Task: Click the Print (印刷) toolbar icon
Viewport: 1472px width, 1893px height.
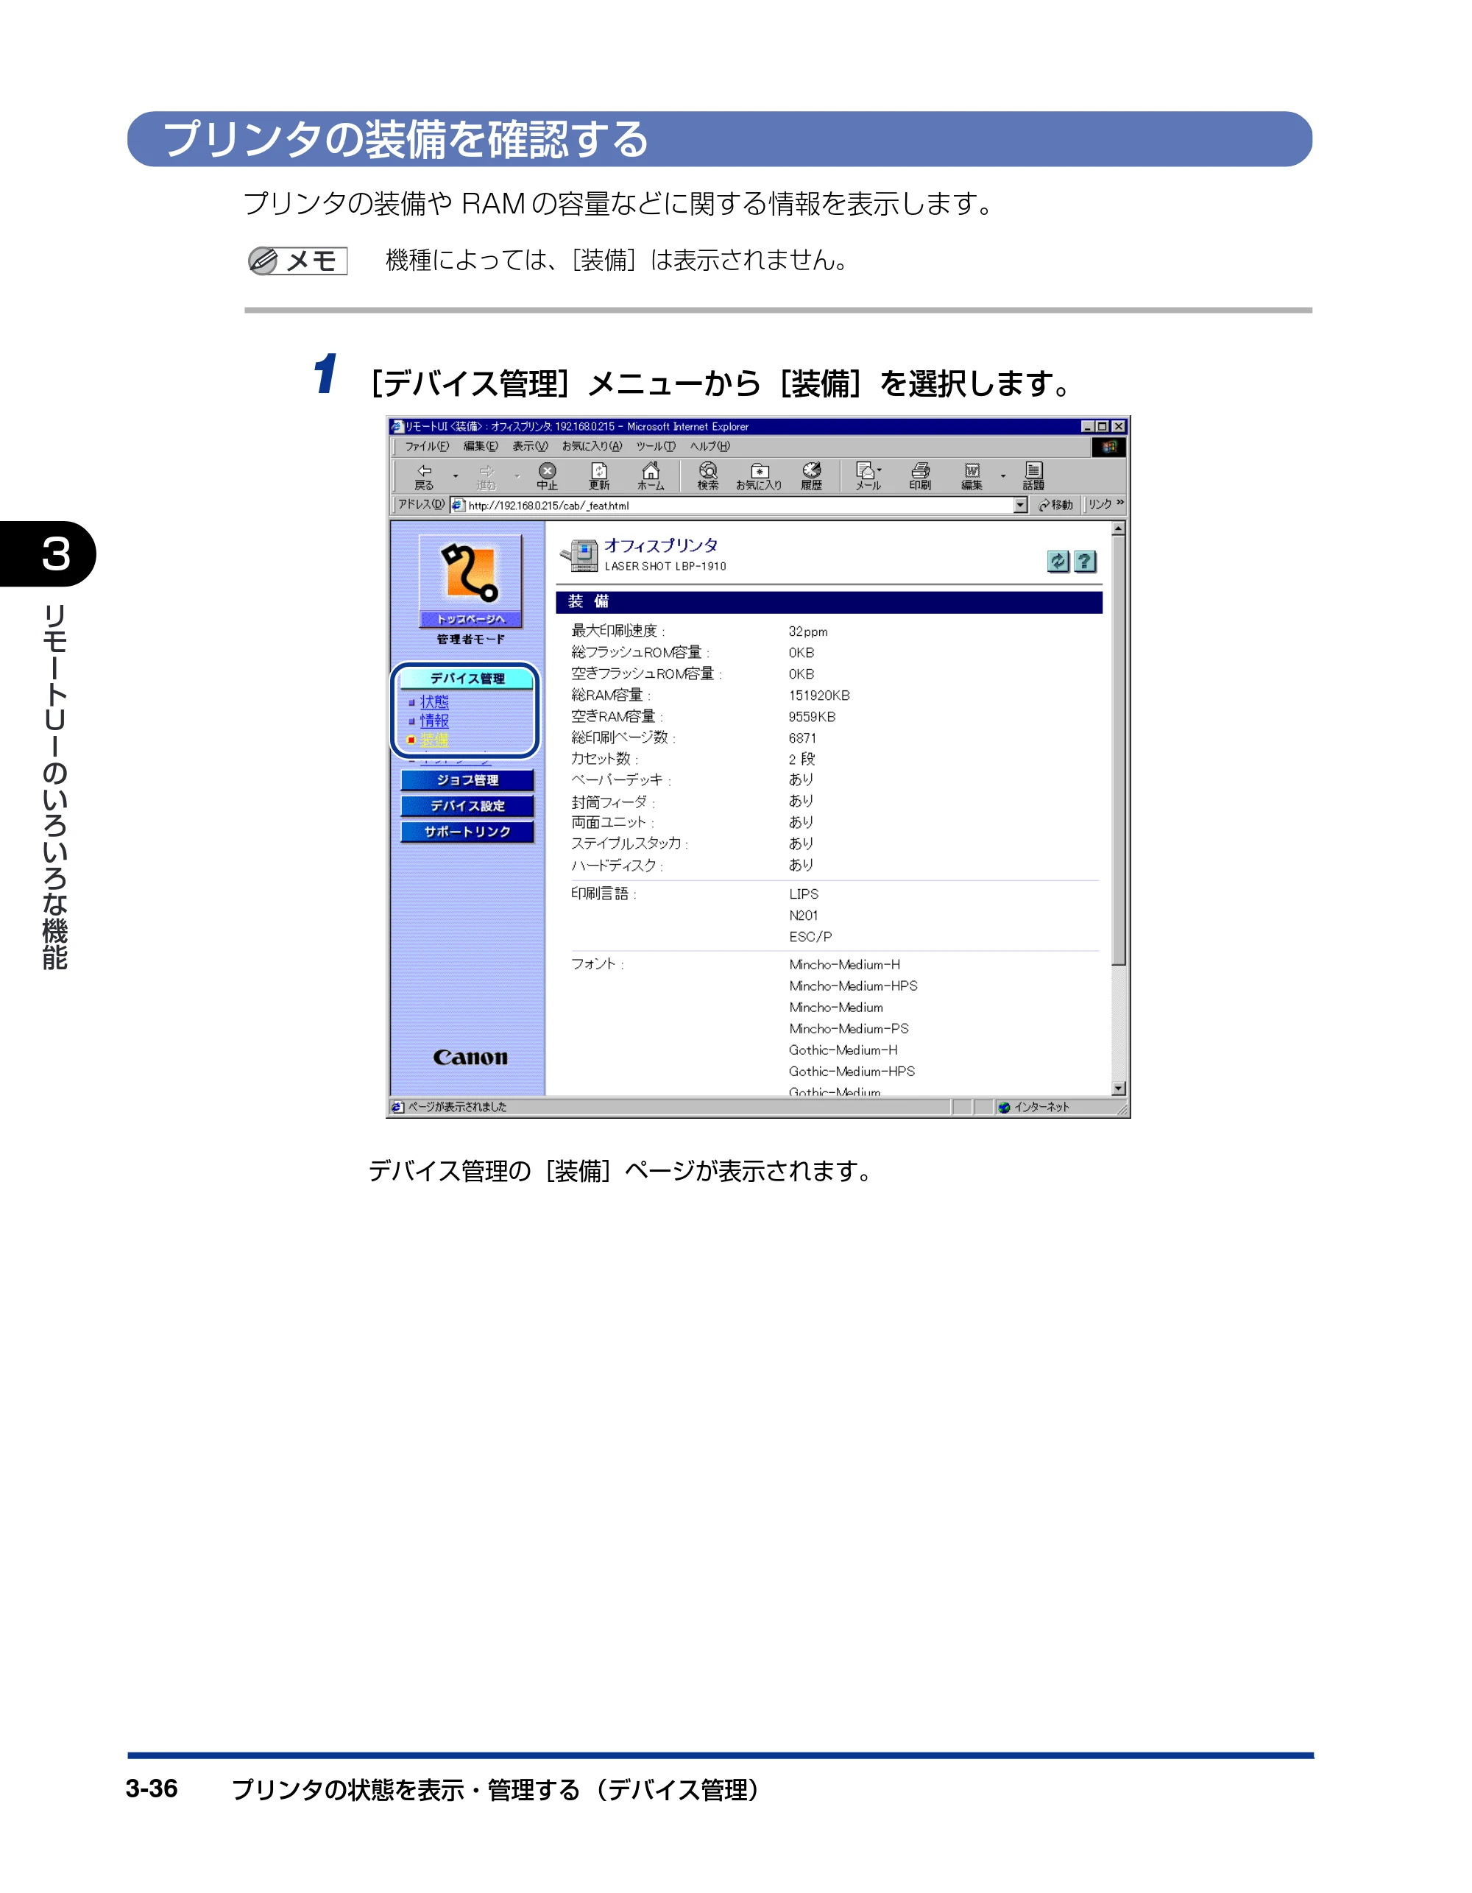Action: pos(920,476)
